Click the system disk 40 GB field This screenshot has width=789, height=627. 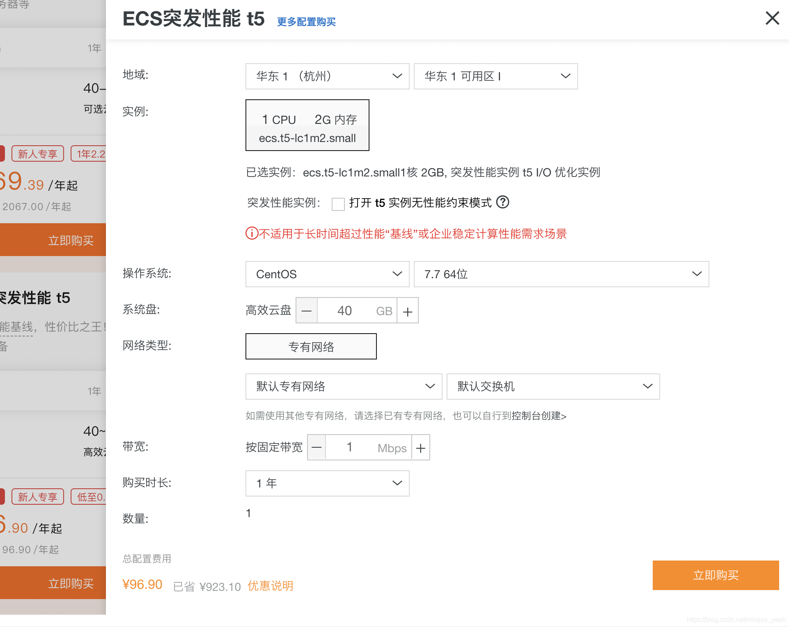(357, 311)
